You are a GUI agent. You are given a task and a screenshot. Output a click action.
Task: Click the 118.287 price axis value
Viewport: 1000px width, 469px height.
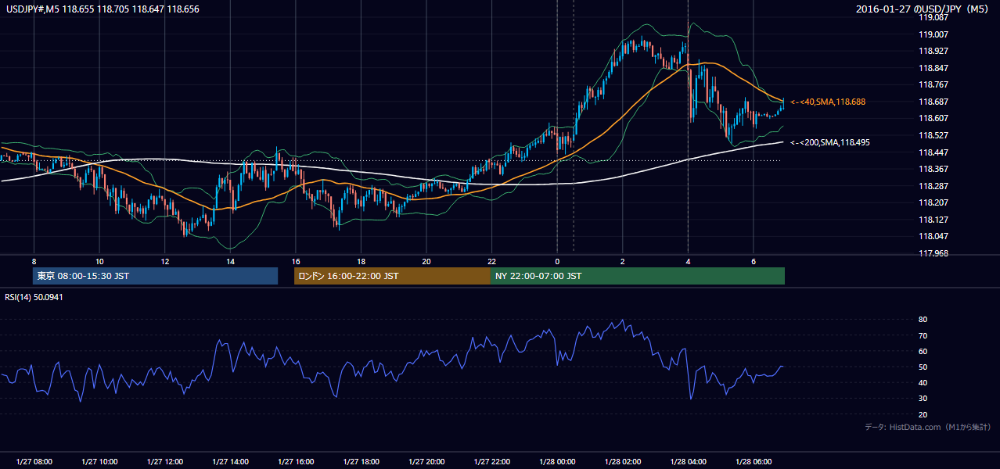coord(933,186)
